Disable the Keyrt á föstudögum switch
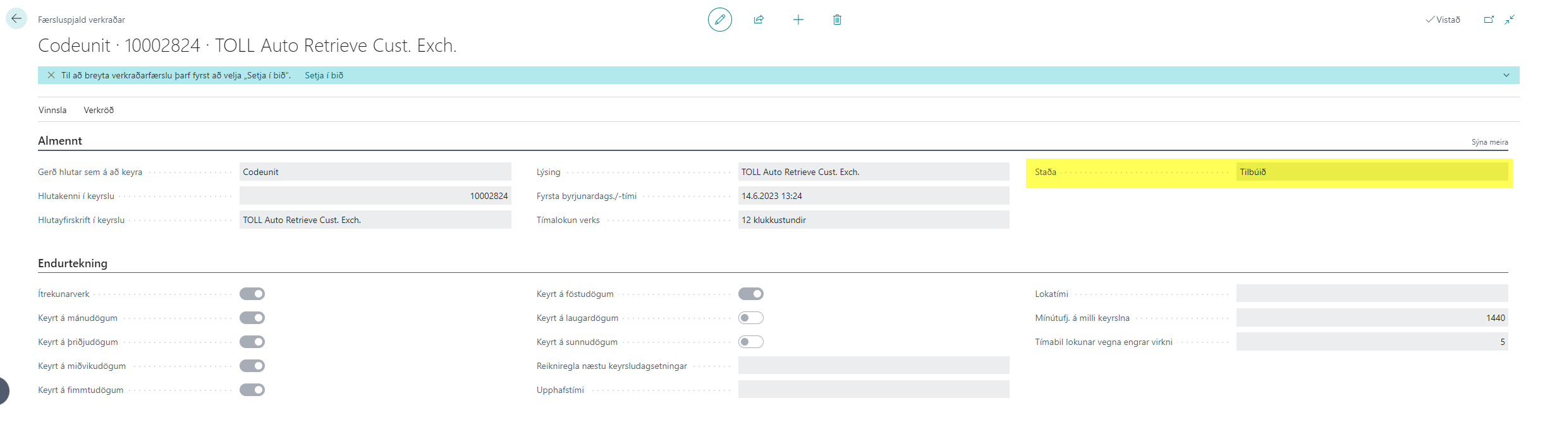Viewport: 1557px width, 434px height. (x=750, y=294)
